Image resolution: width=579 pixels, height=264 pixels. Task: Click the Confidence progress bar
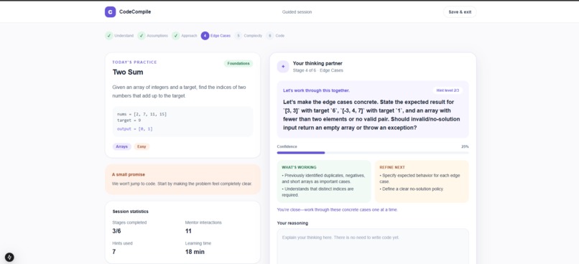373,153
